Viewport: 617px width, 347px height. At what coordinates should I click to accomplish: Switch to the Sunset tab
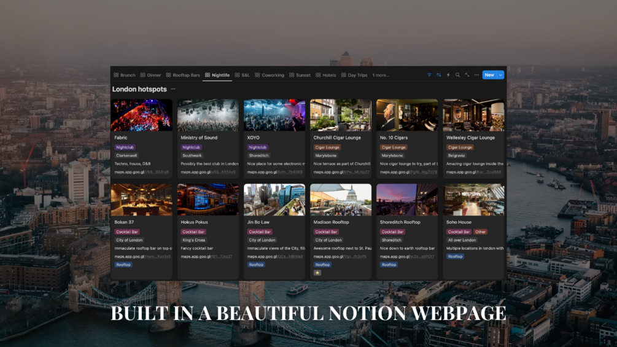pyautogui.click(x=300, y=75)
